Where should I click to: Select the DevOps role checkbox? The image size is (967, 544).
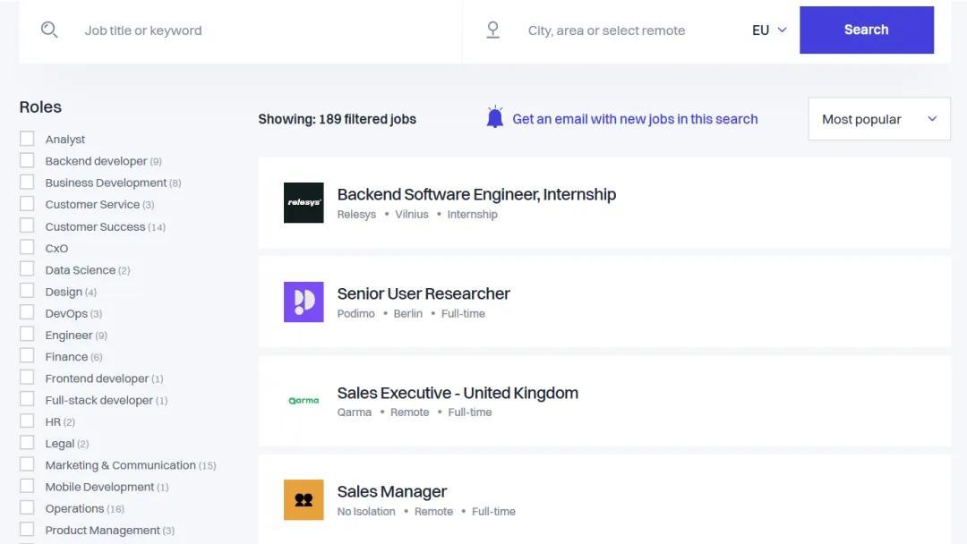click(27, 312)
